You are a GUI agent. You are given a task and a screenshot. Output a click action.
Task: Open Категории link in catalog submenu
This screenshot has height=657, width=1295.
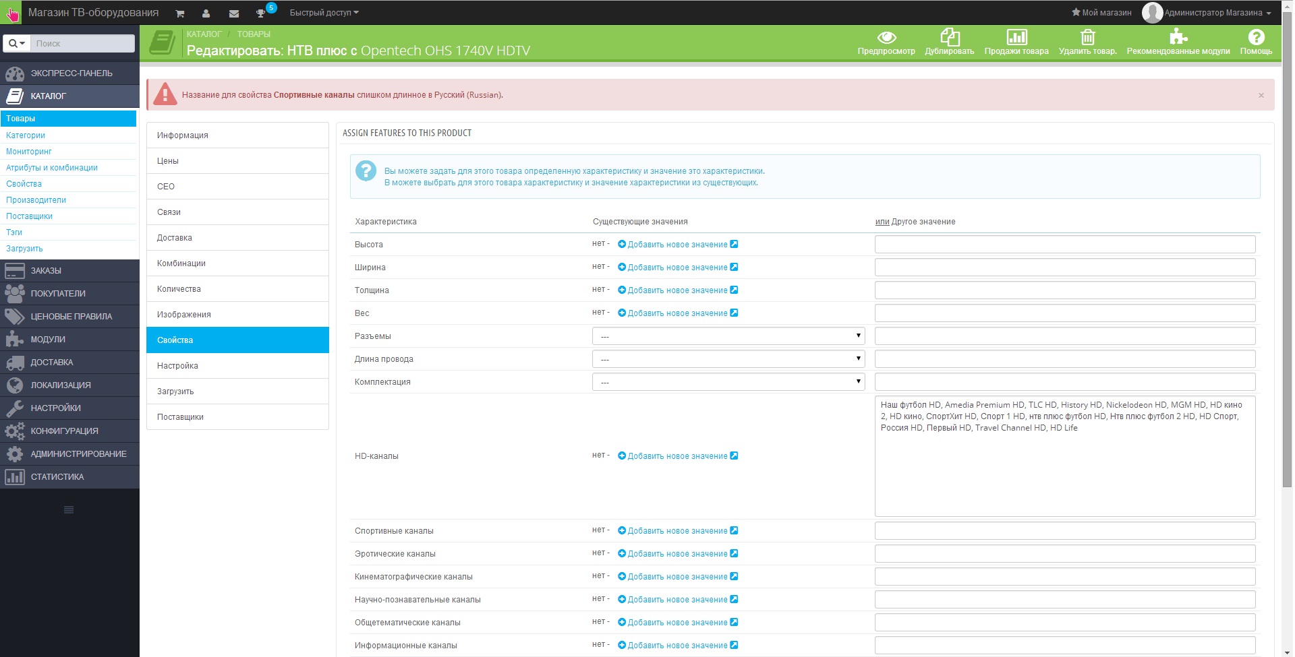tap(26, 135)
